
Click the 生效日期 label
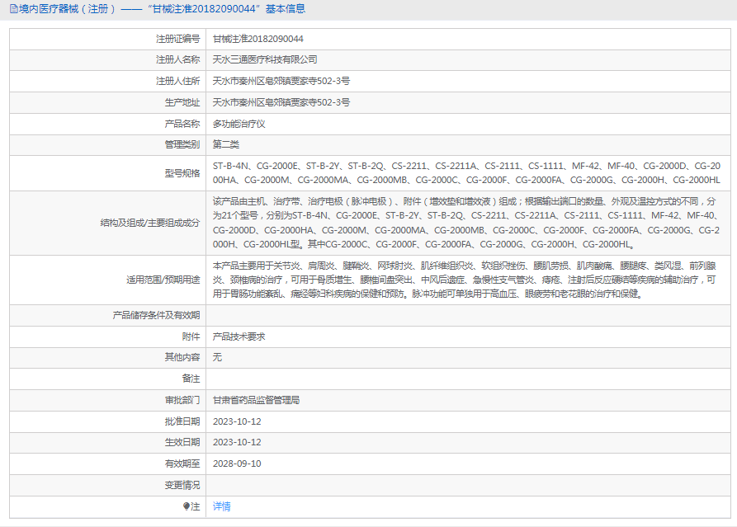click(182, 442)
